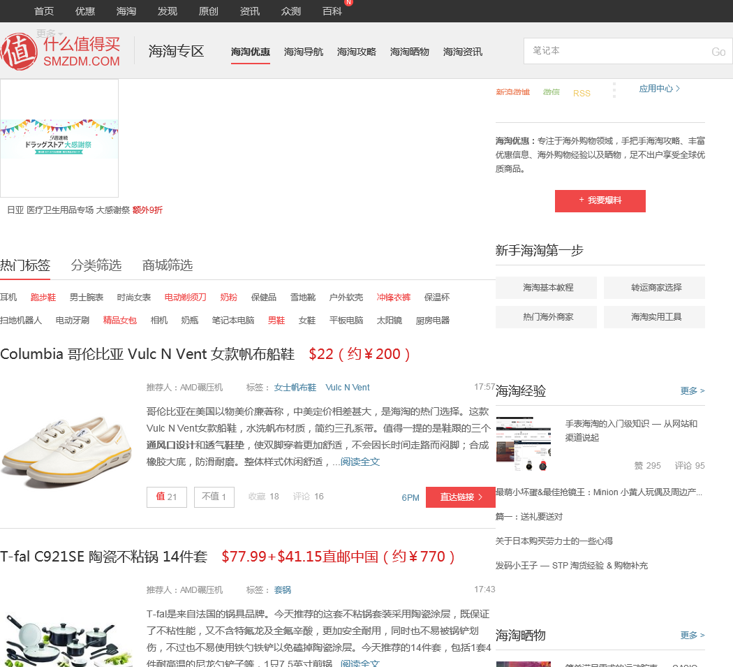The image size is (733, 667).
Task: Select the 海淘资讯 section tab
Action: point(463,52)
